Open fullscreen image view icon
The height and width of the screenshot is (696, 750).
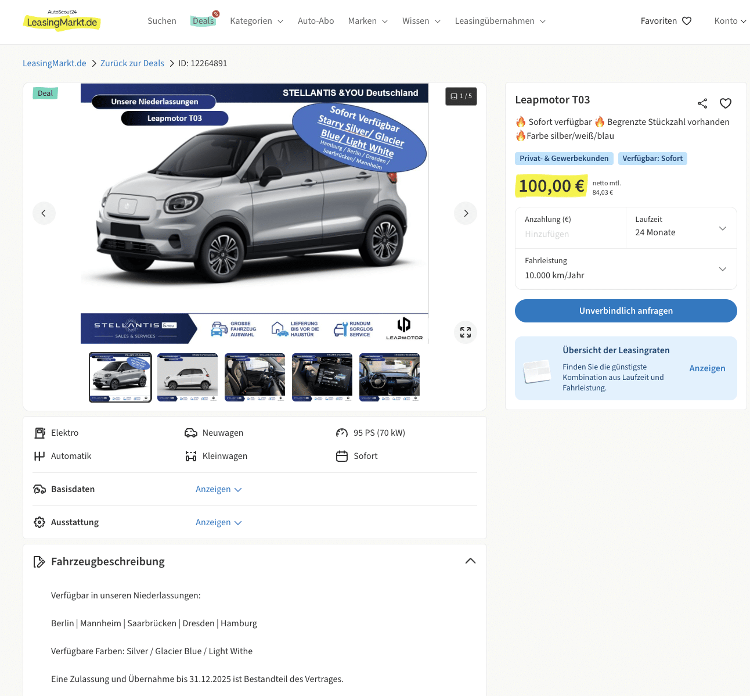[466, 332]
